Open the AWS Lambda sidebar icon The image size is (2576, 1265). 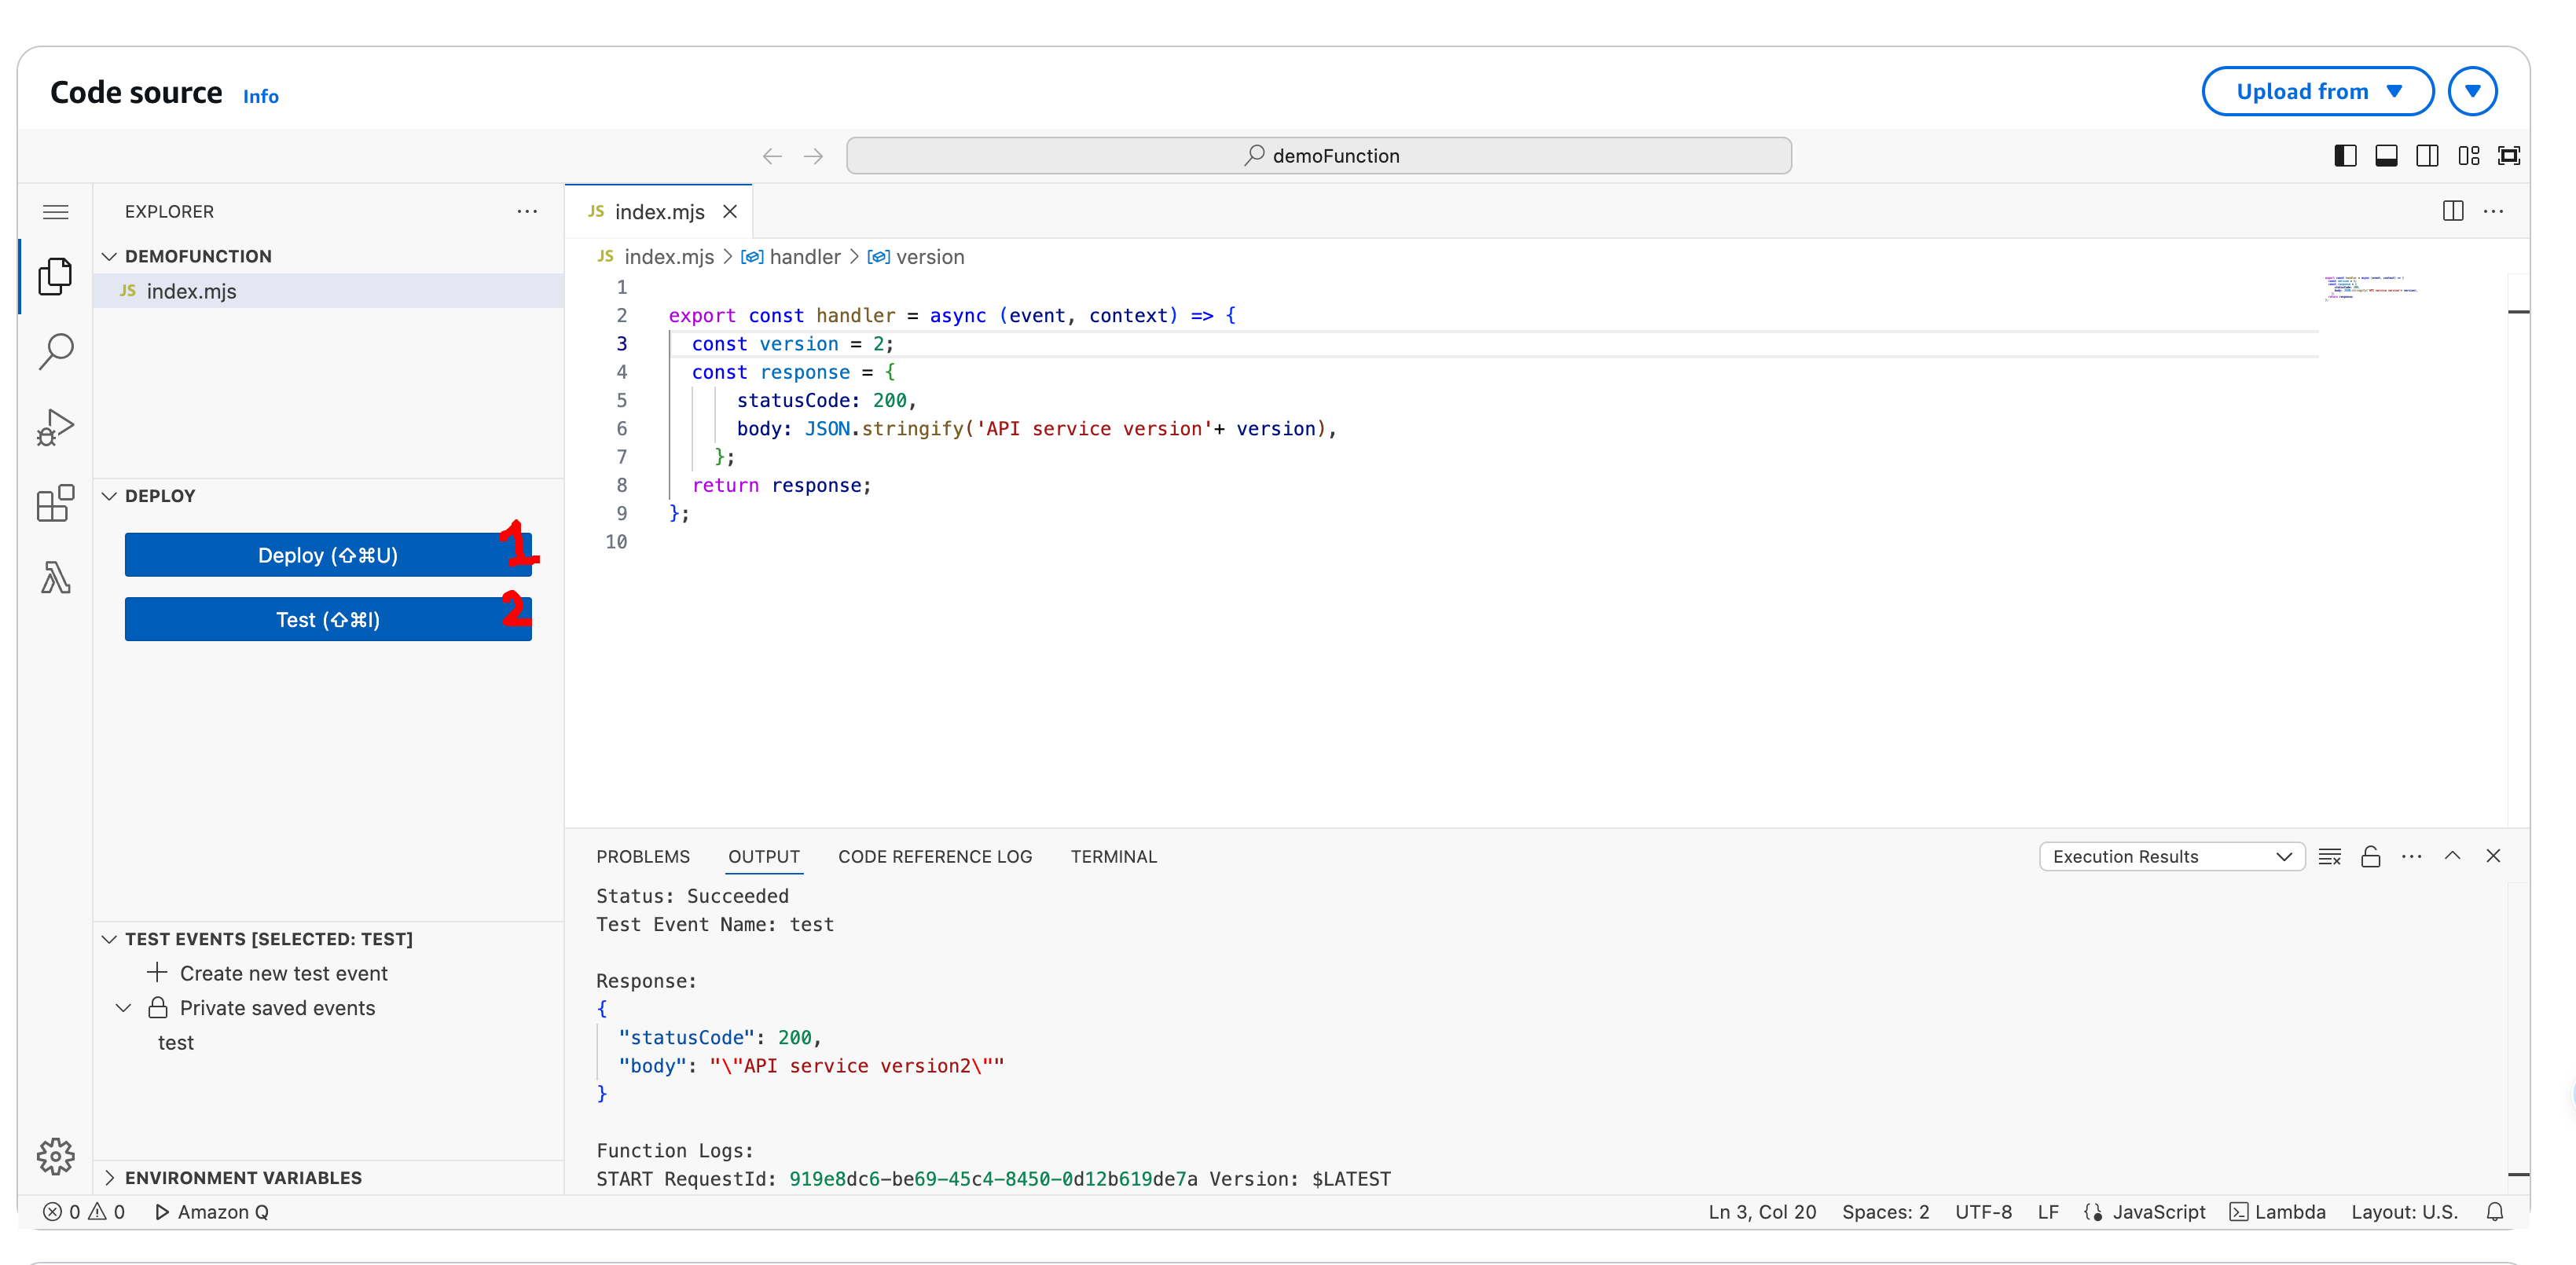tap(55, 577)
